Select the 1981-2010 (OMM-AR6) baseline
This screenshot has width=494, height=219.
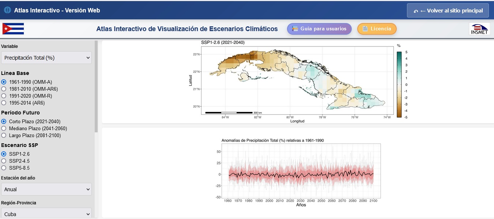(x=3, y=89)
